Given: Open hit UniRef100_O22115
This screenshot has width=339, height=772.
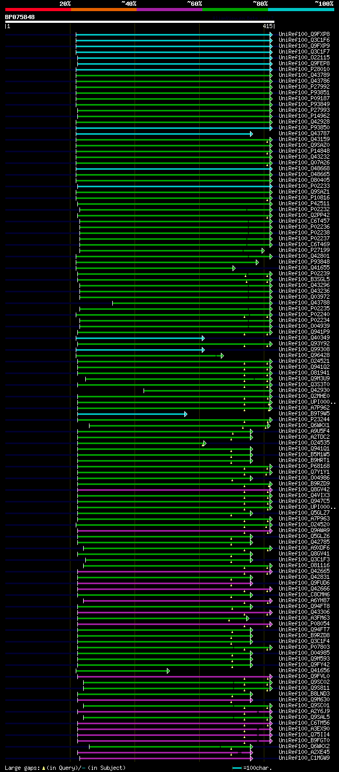Looking at the screenshot, I should pyautogui.click(x=304, y=57).
